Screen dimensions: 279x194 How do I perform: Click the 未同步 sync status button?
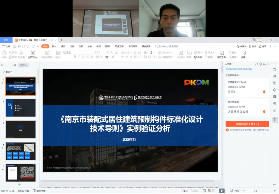click(x=241, y=46)
